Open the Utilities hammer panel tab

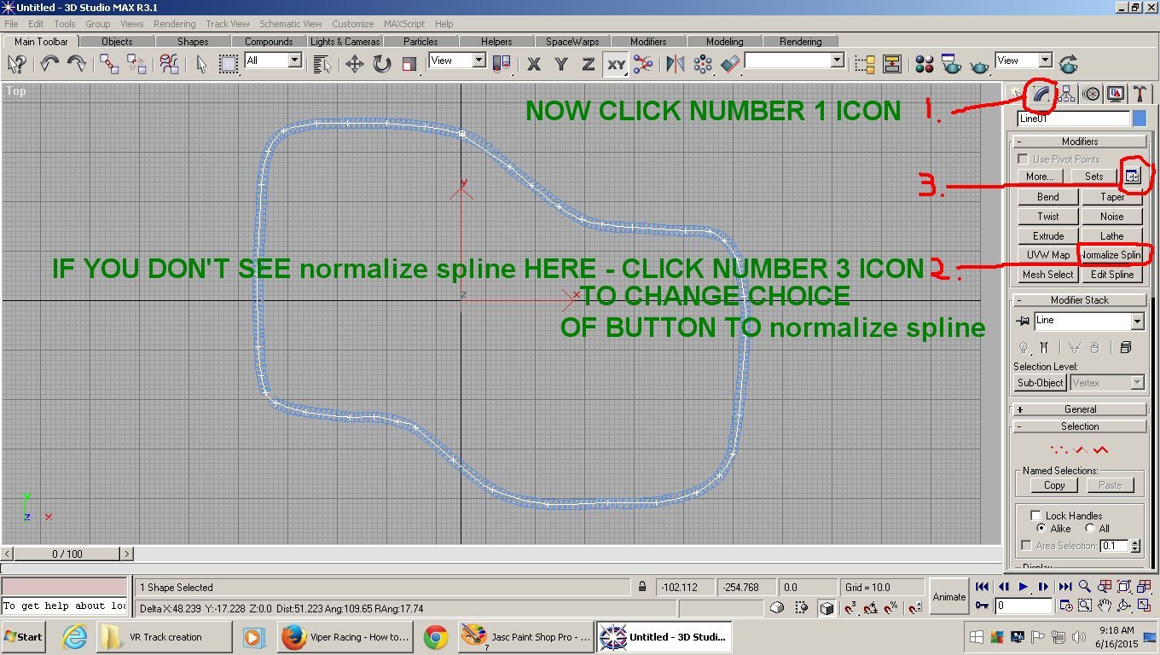coord(1139,94)
